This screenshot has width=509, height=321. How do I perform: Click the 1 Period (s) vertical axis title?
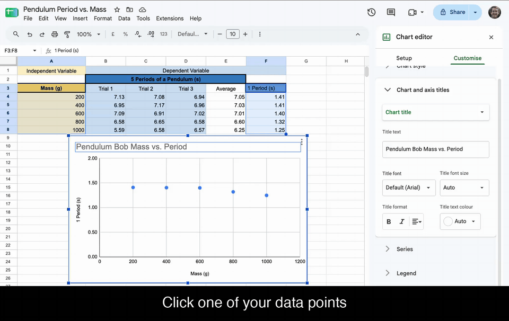tap(78, 210)
